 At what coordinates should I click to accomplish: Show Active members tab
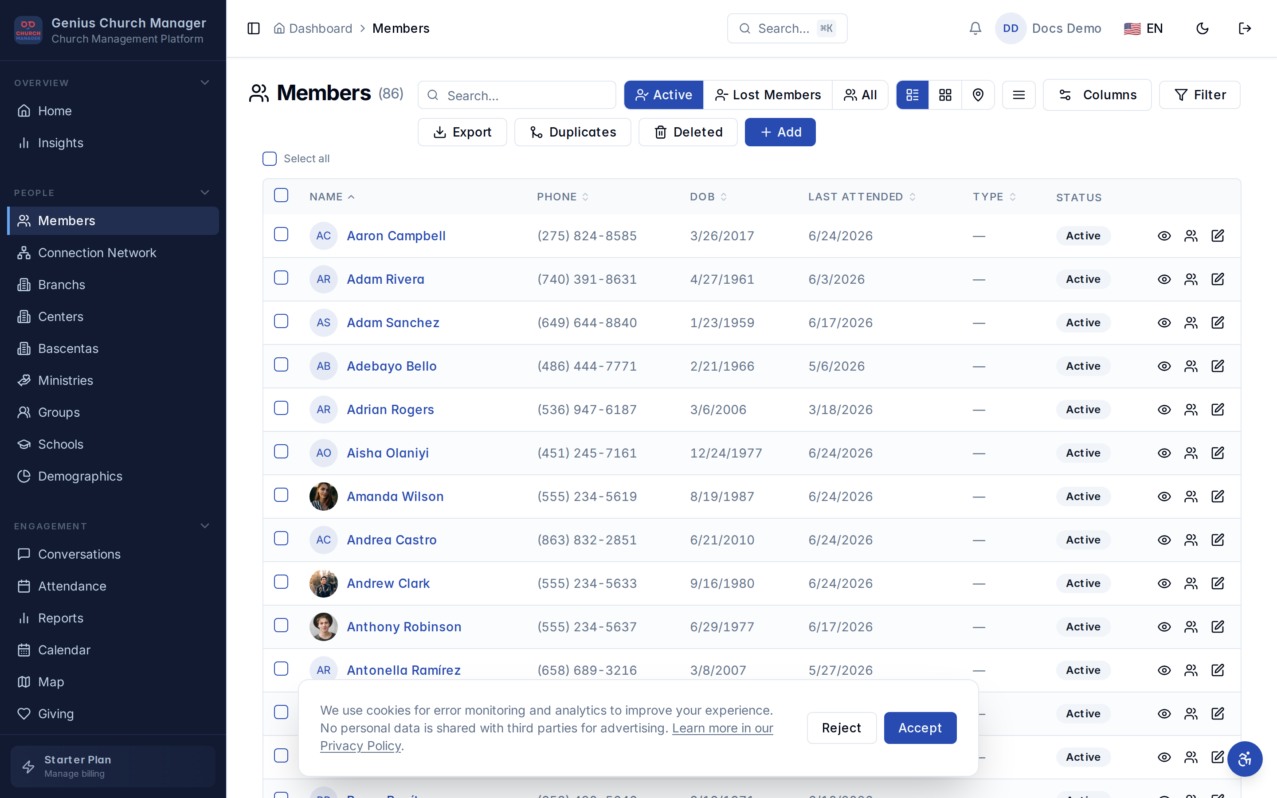click(664, 95)
